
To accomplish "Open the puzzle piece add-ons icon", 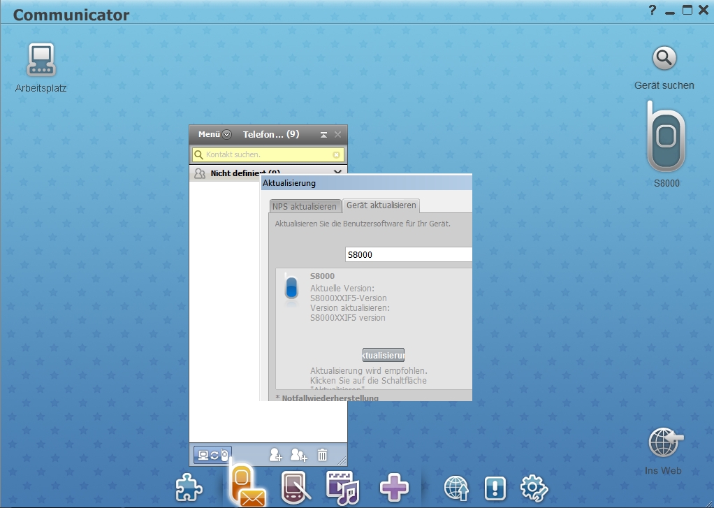I will click(x=189, y=488).
